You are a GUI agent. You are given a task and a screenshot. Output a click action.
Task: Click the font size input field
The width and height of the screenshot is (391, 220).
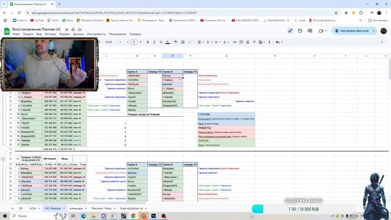tap(134, 42)
